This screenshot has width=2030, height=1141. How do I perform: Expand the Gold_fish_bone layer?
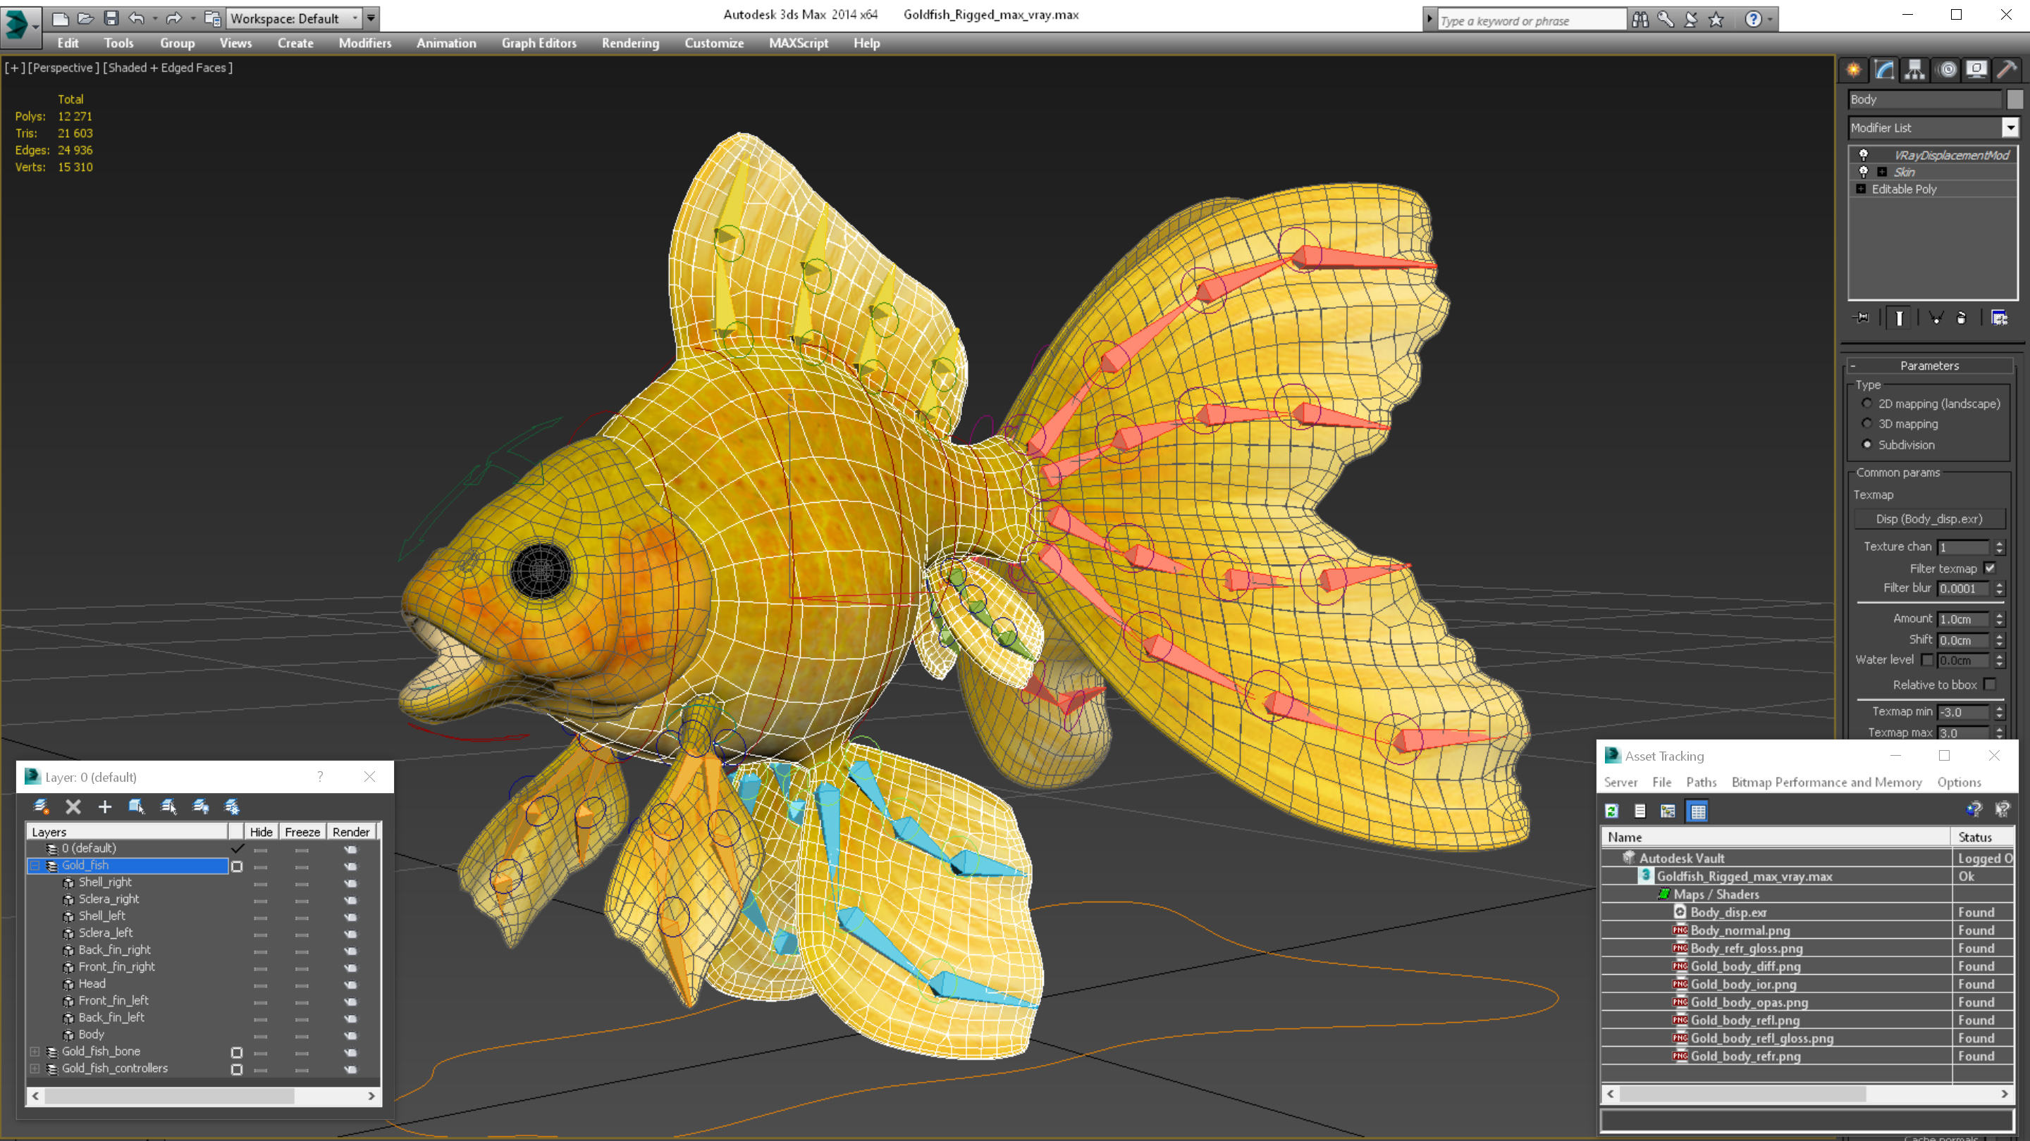coord(35,1052)
